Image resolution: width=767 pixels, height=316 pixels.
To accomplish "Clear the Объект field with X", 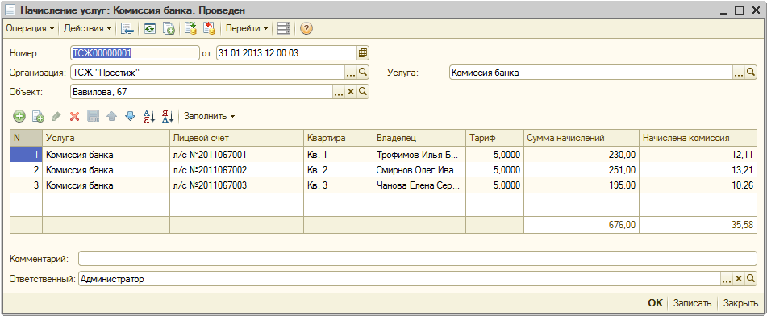I will 351,91.
